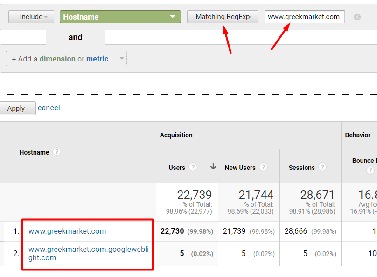Click the filter value field www.greekmarket.com
Viewport: 377px width, 277px height.
click(x=304, y=17)
